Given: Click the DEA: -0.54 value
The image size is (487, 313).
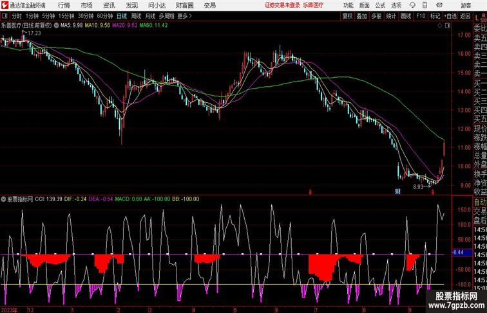Looking at the screenshot, I should tap(100, 199).
